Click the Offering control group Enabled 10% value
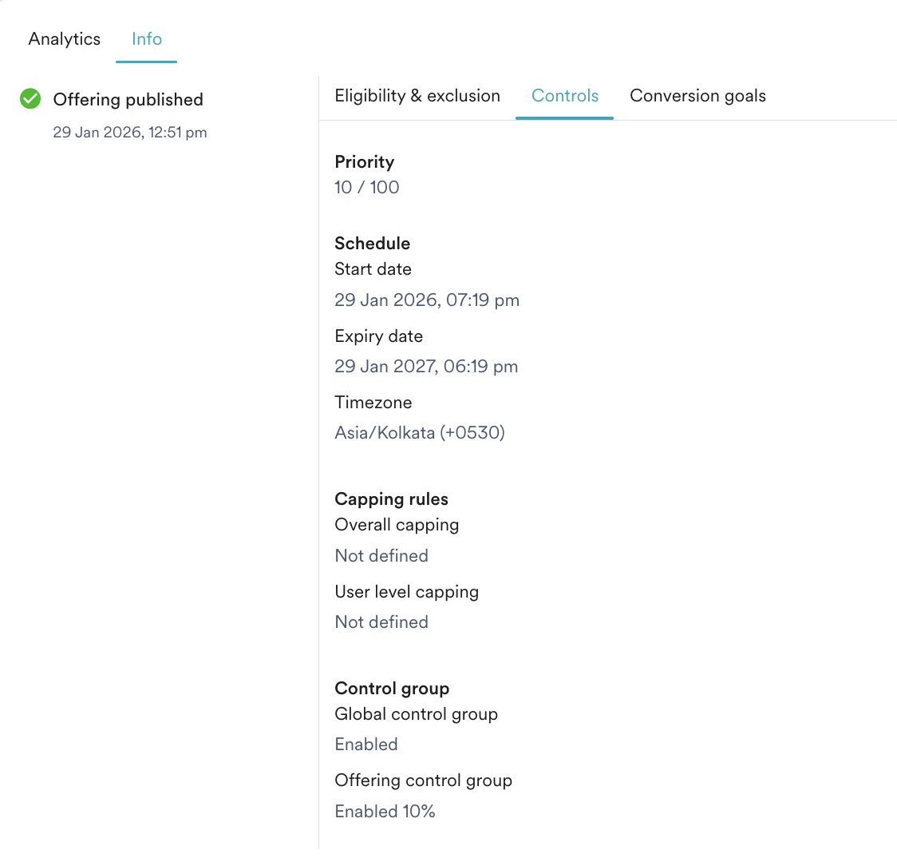 coord(385,812)
